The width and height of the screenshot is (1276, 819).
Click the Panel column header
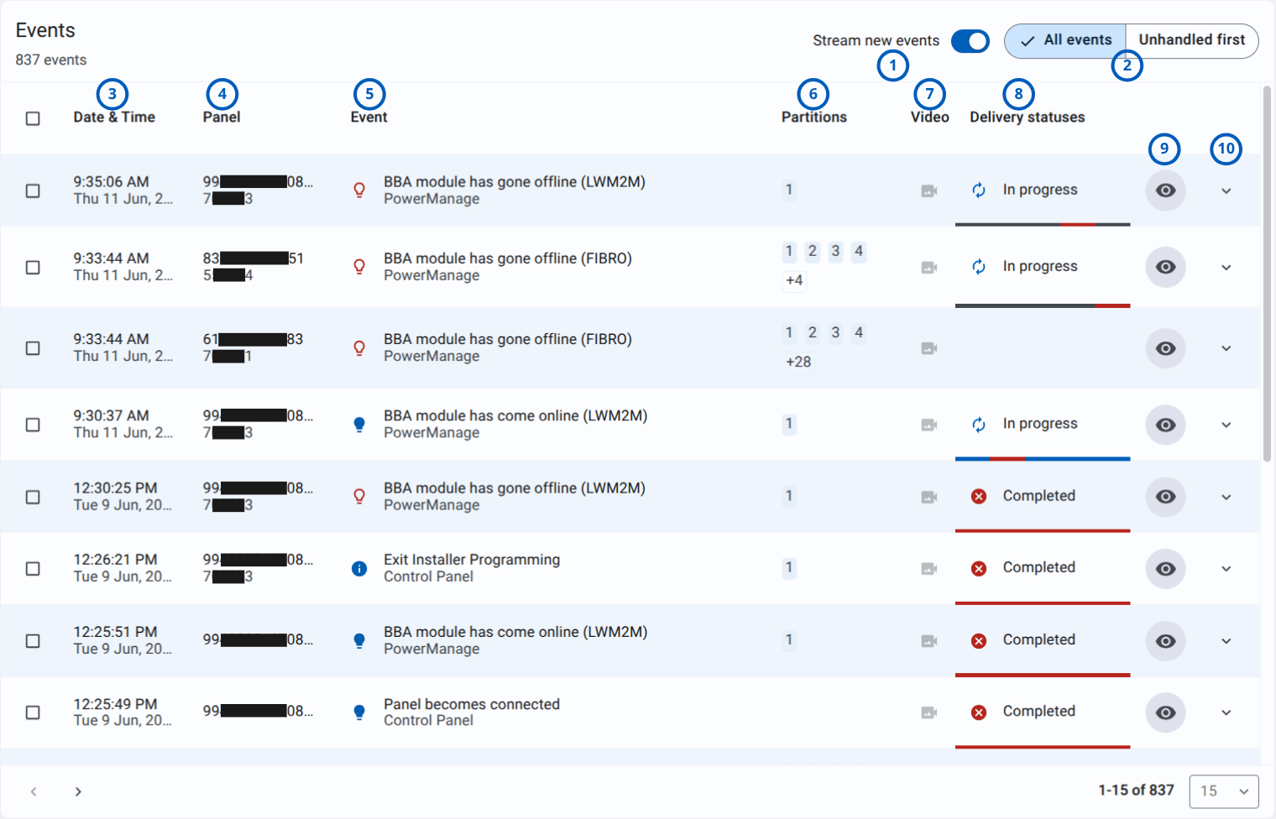pos(222,117)
